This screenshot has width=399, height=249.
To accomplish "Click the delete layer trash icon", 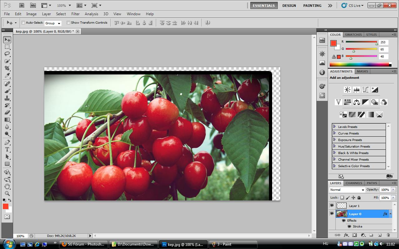I will click(388, 235).
